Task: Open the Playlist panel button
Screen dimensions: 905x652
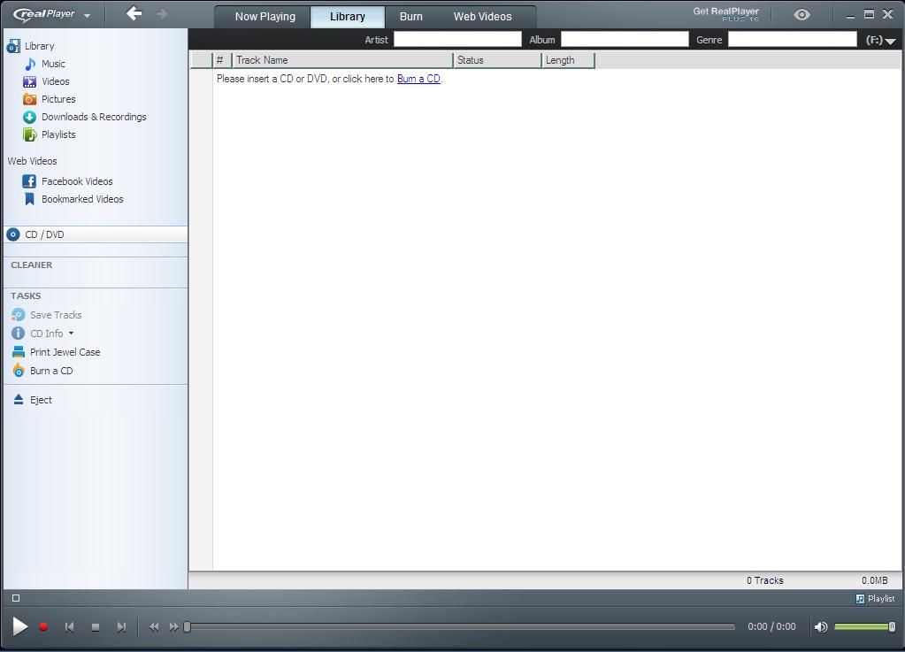Action: tap(875, 598)
